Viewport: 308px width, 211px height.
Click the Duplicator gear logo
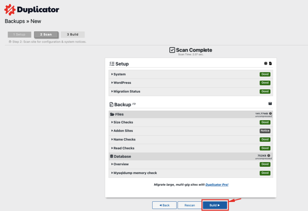coord(10,10)
